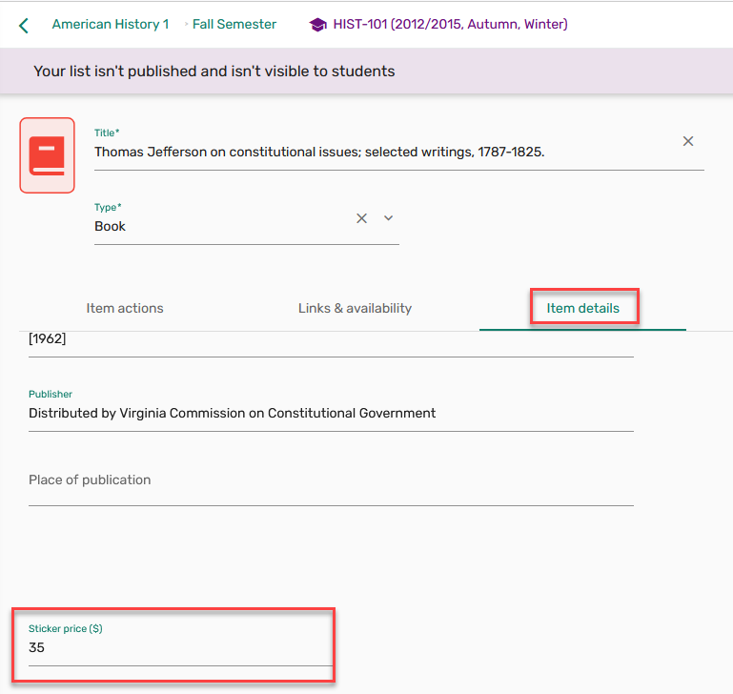Expand the Type dropdown arrow
The width and height of the screenshot is (733, 694).
389,218
